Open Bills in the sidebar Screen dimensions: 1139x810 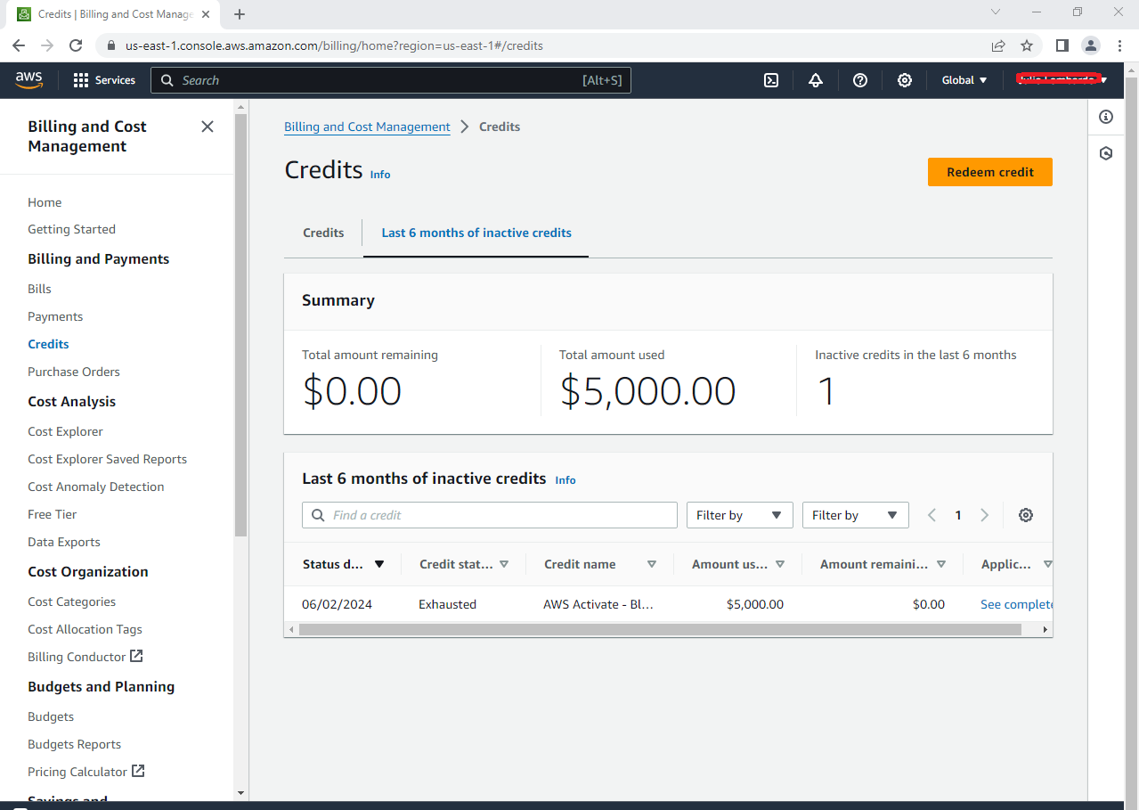[x=39, y=289]
